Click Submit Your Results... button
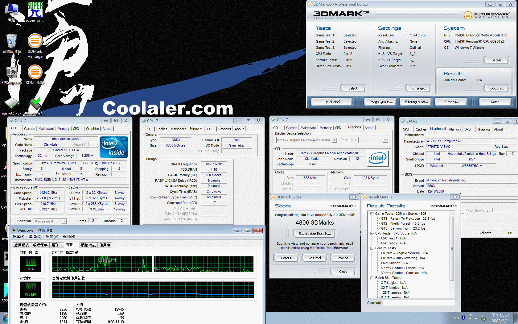Viewport: 518px width, 324px height. tap(314, 234)
